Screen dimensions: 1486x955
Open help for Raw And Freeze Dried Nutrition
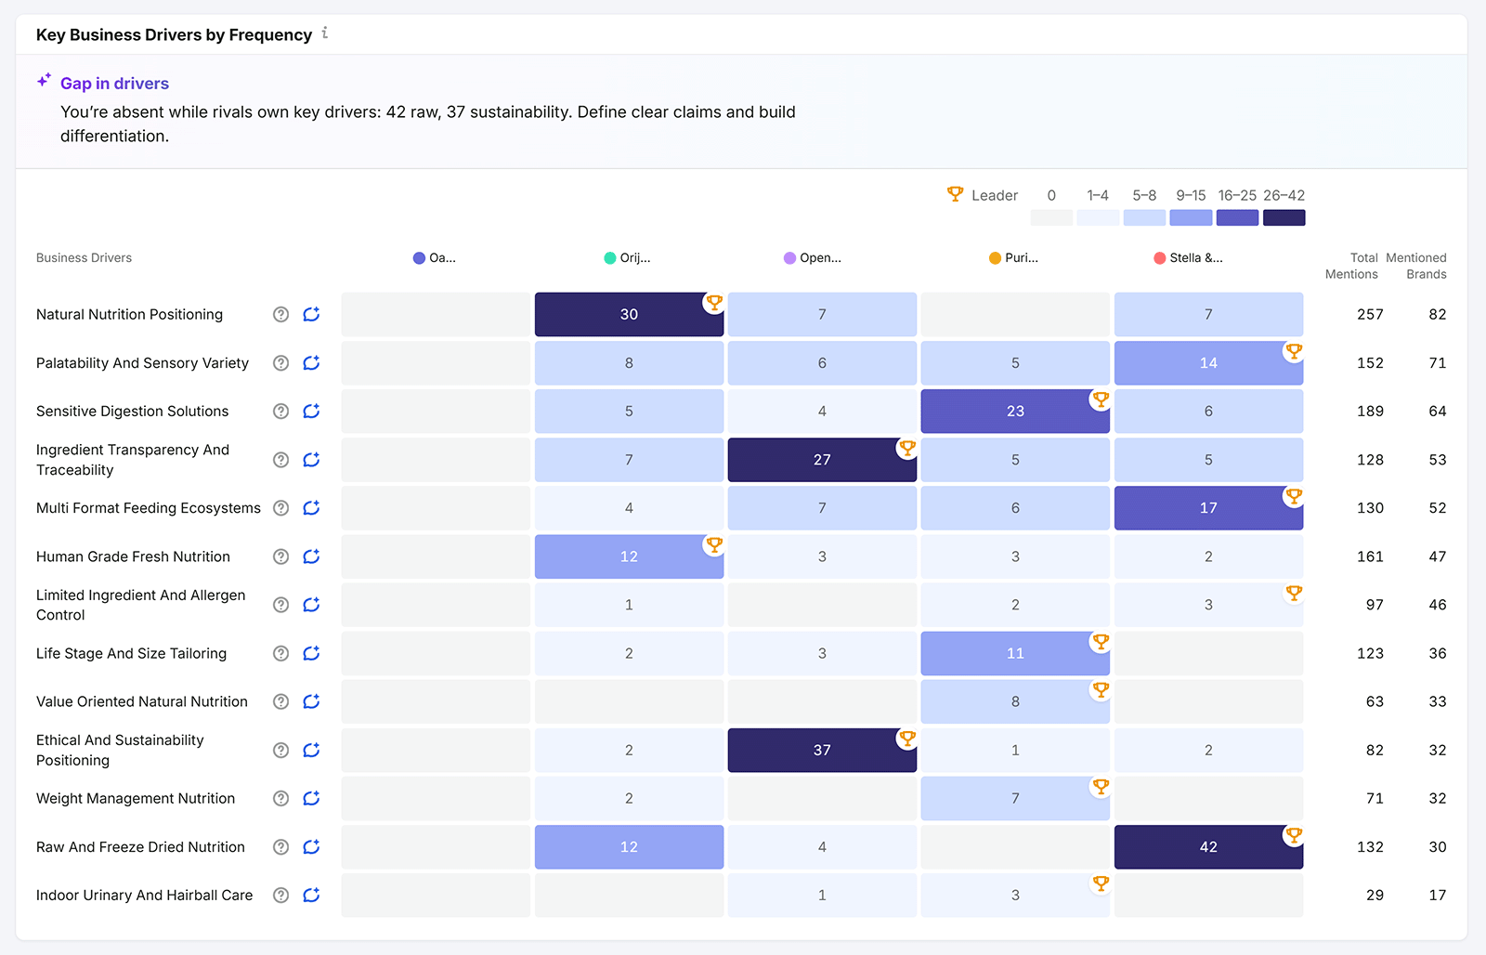pyautogui.click(x=280, y=847)
